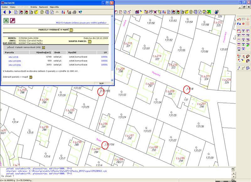Select the red lasso selection icon in side panel
The image size is (251, 182).
pos(248,56)
